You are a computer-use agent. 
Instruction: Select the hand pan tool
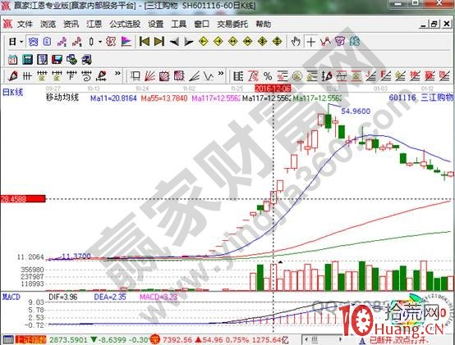(x=296, y=42)
